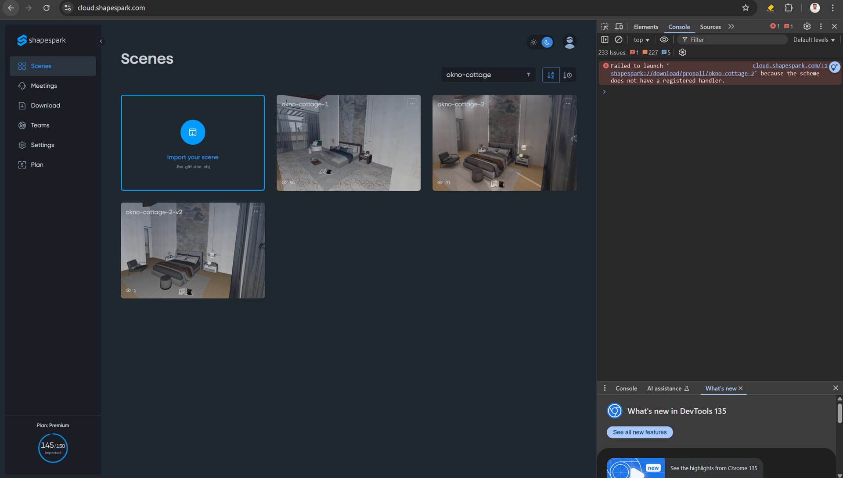
Task: Clear the DevTools console
Action: (618, 39)
